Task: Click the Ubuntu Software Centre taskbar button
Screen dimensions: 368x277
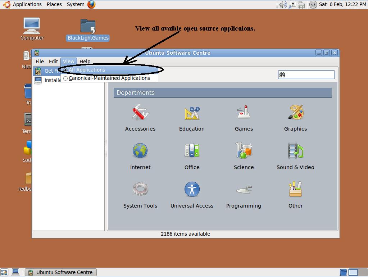Action: (x=61, y=272)
